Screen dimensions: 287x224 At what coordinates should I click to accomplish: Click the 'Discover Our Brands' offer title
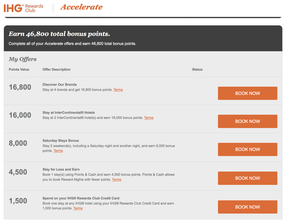pos(59,85)
